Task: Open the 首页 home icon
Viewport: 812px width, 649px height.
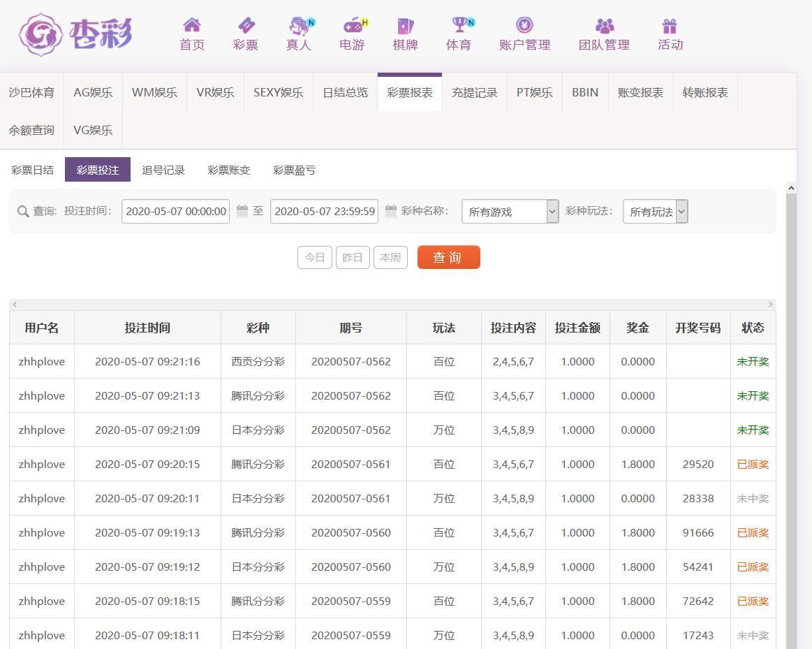Action: coord(192,26)
